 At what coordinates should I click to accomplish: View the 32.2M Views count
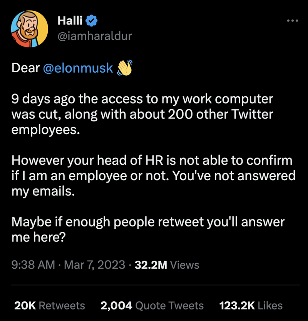pyautogui.click(x=167, y=265)
